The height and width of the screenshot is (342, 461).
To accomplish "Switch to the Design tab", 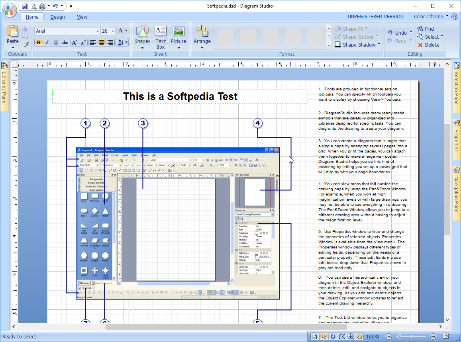I will pyautogui.click(x=58, y=17).
